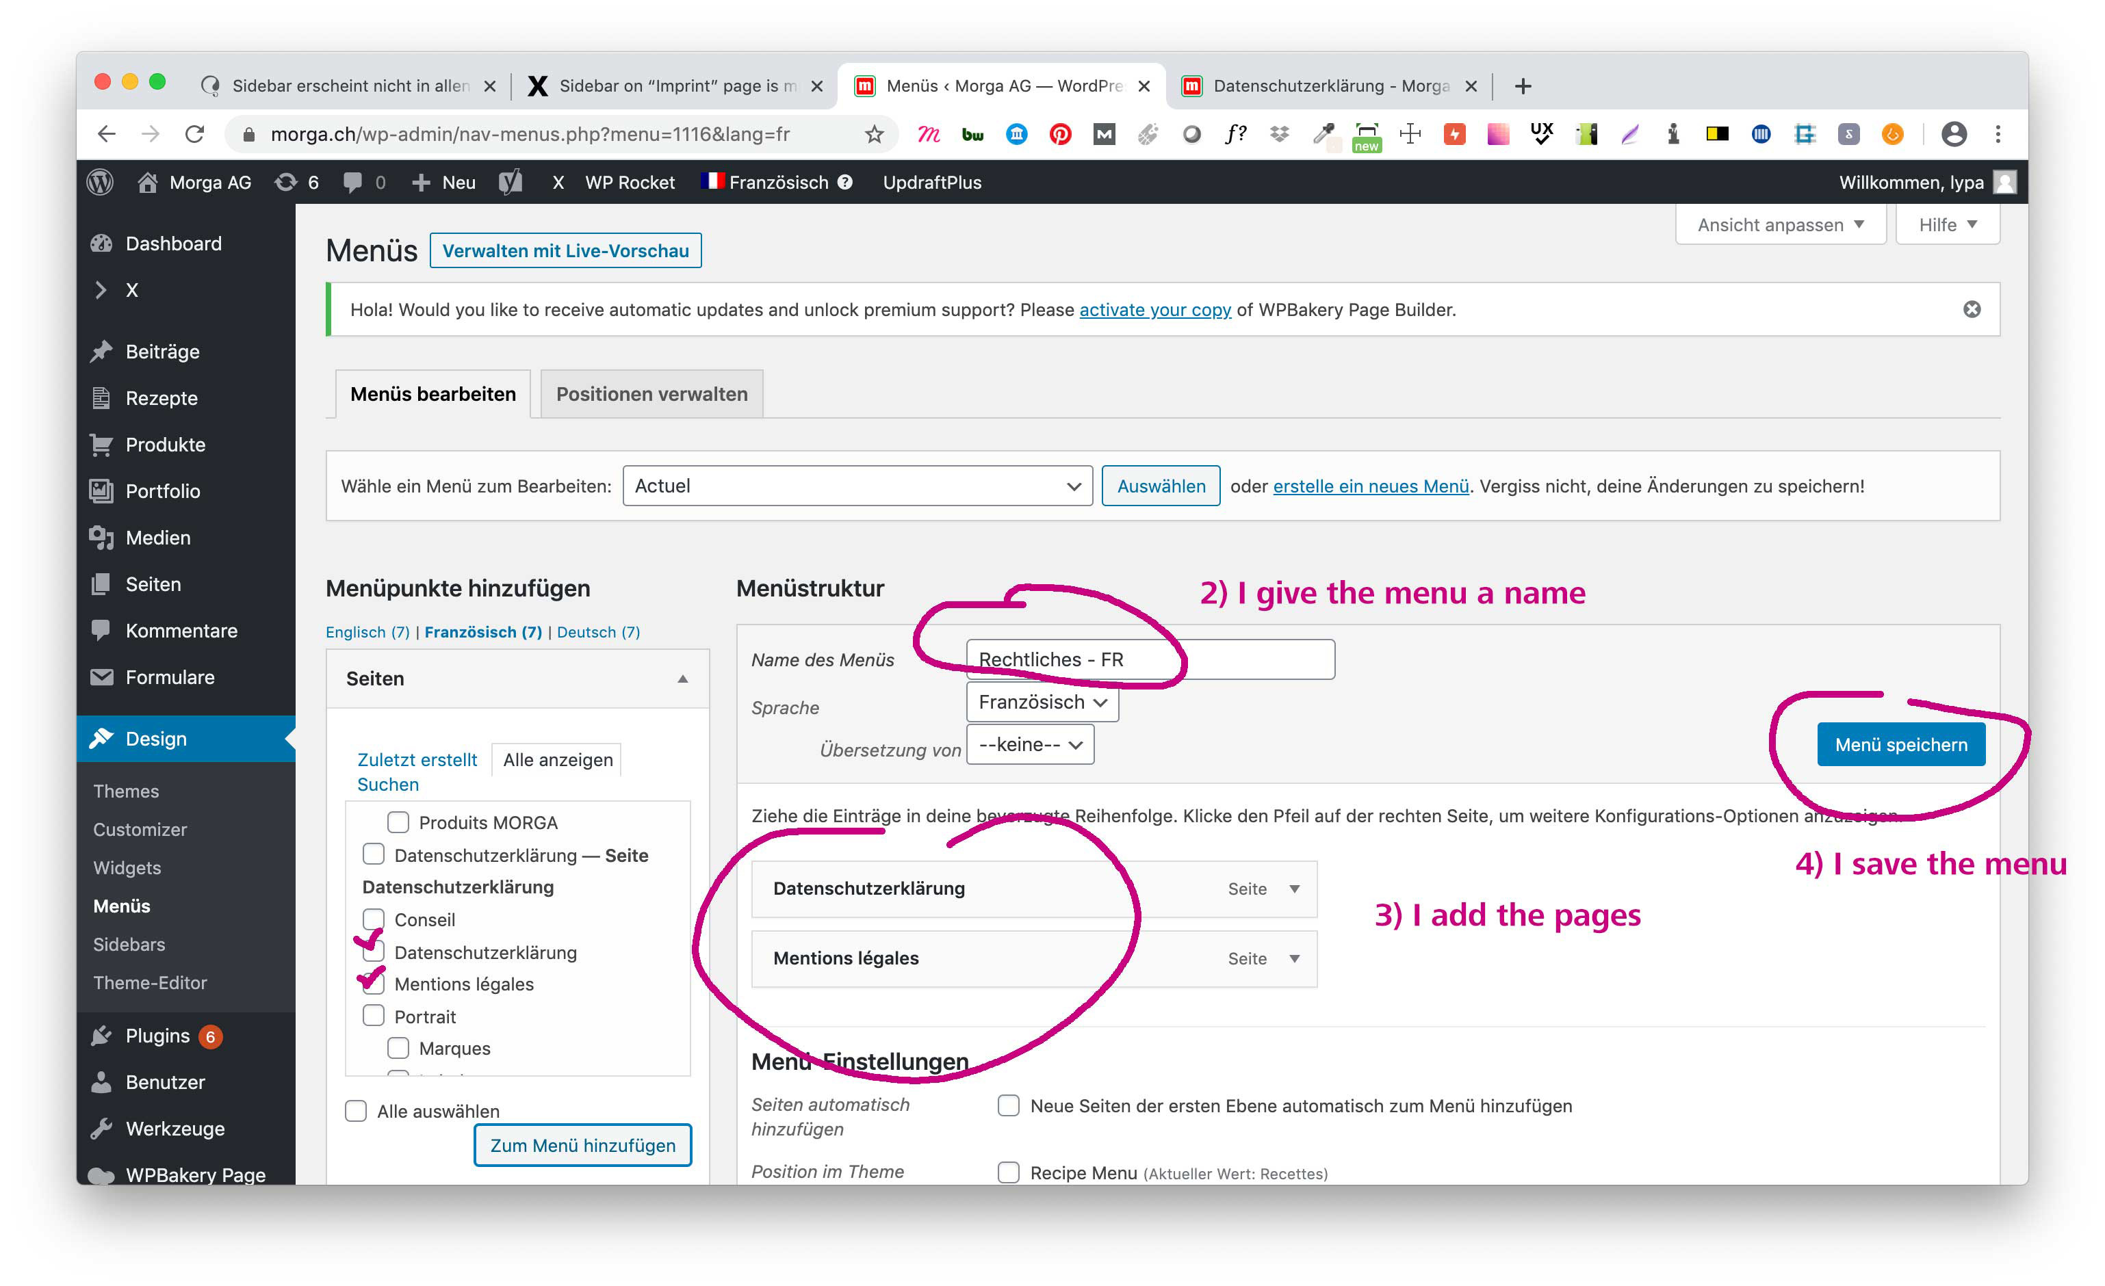The width and height of the screenshot is (2105, 1286).
Task: Open the menu selection dropdown showing Actuel
Action: coord(857,486)
